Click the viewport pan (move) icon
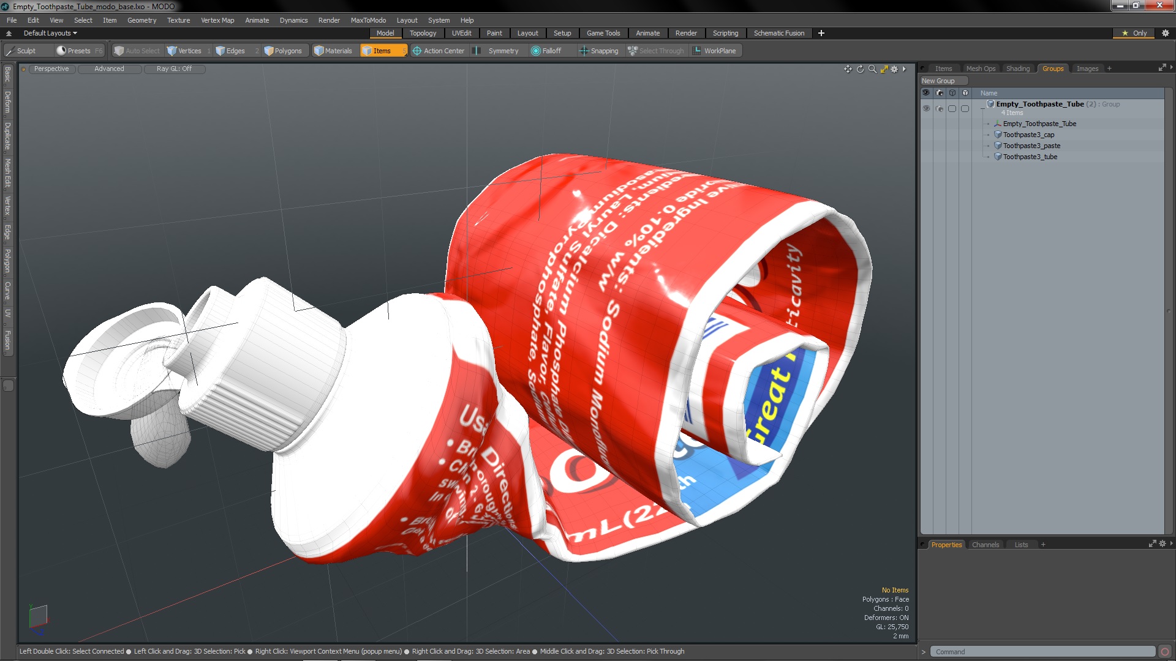 point(848,69)
